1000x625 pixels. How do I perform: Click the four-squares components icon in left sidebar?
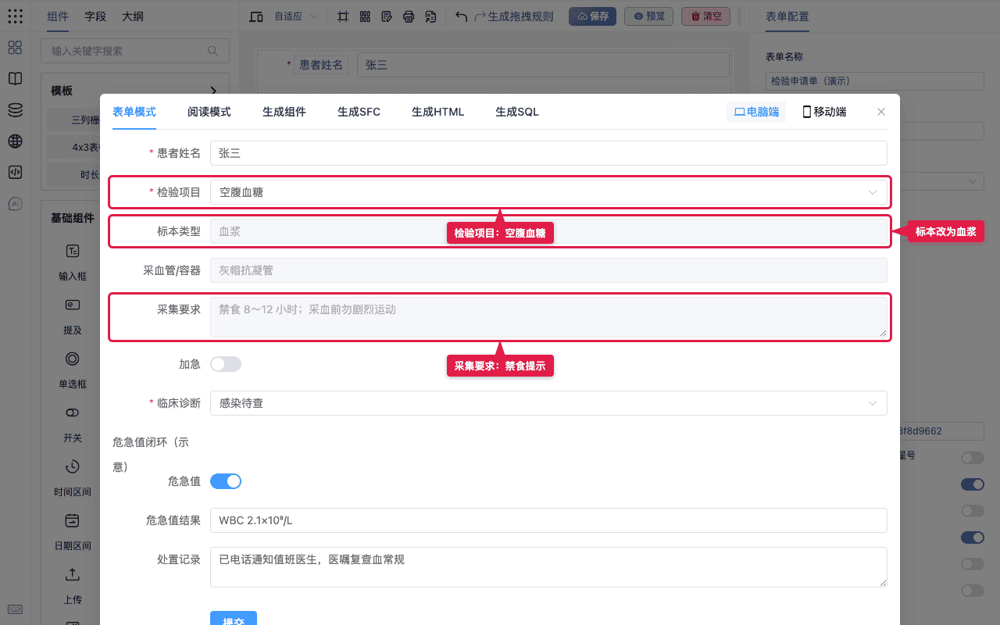pyautogui.click(x=15, y=48)
